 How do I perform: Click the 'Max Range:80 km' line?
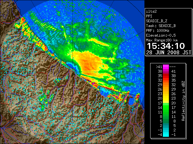pyautogui.click(x=162, y=40)
